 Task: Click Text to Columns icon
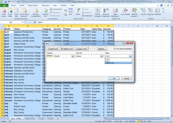[x=98, y=13]
